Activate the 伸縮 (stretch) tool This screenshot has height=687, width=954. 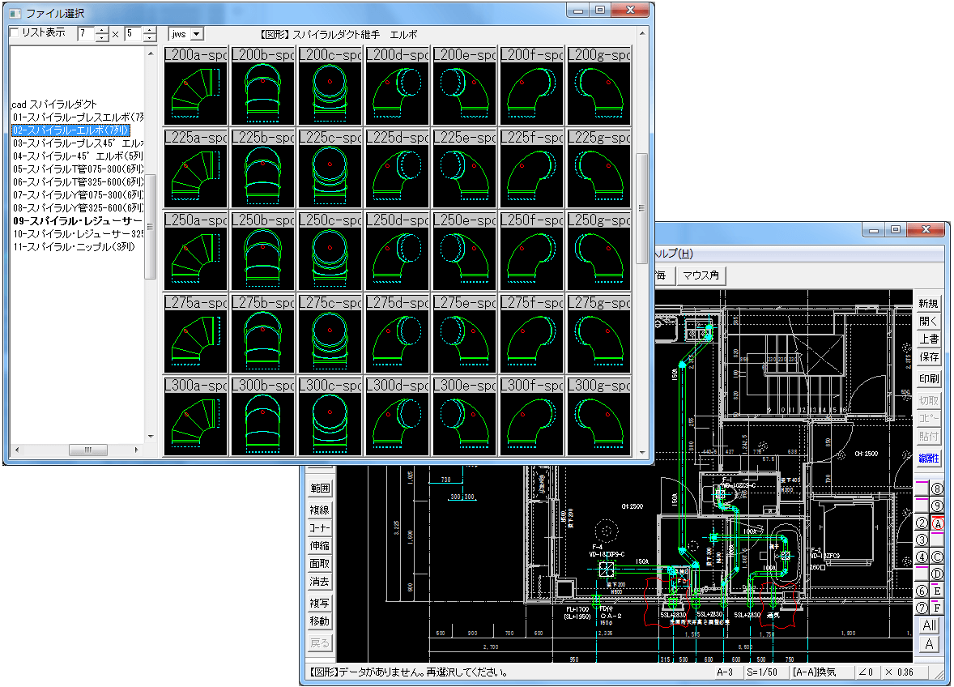[x=320, y=546]
